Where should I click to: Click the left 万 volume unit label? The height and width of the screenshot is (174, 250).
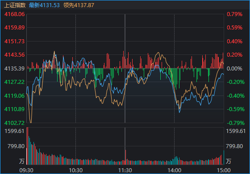tap(22, 161)
